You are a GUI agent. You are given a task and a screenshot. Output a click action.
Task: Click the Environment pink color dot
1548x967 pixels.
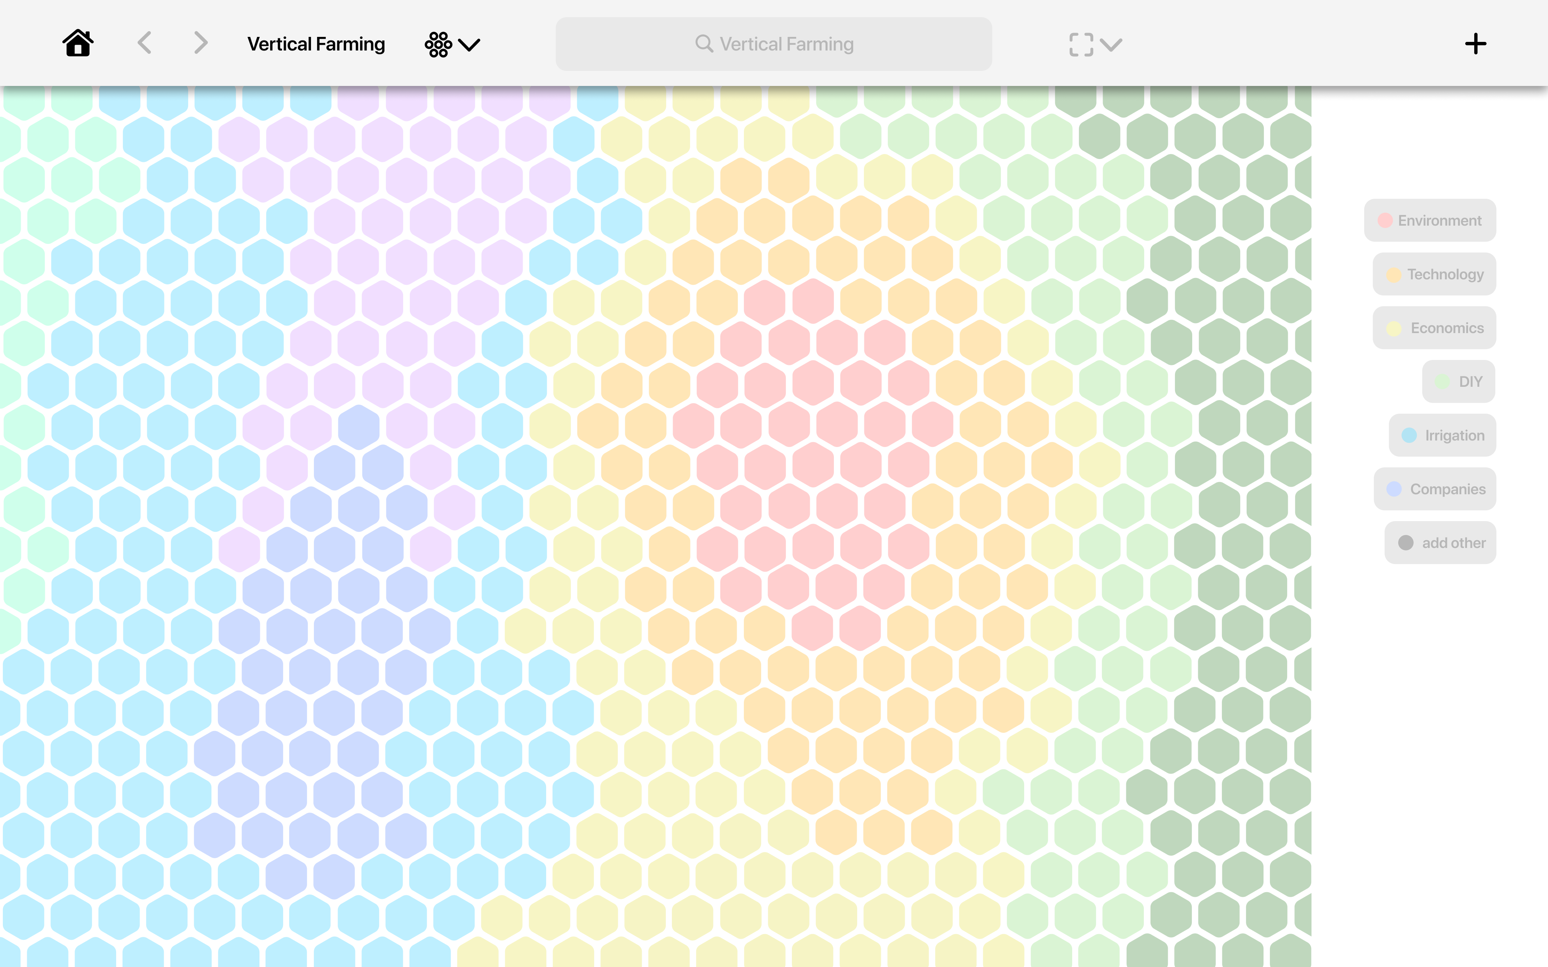click(x=1385, y=220)
